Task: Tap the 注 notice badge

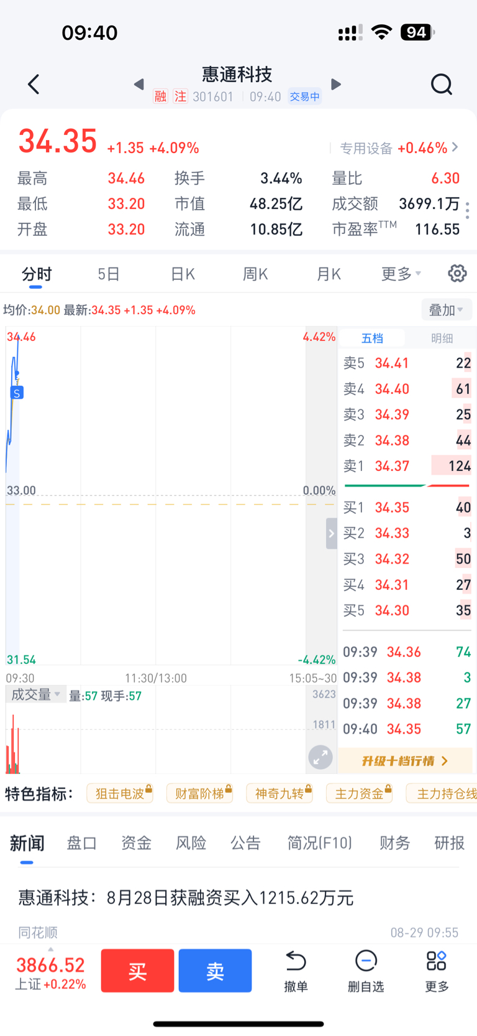Action: 180,96
